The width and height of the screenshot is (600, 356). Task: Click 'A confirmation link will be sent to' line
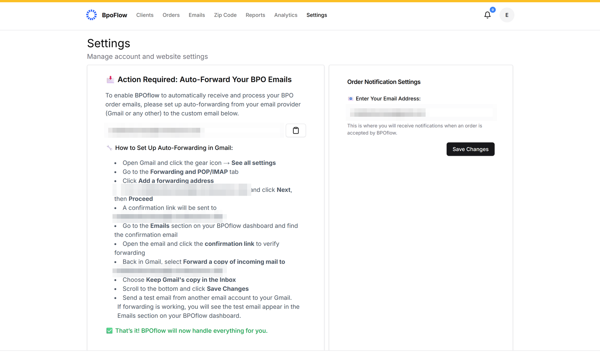tap(169, 208)
